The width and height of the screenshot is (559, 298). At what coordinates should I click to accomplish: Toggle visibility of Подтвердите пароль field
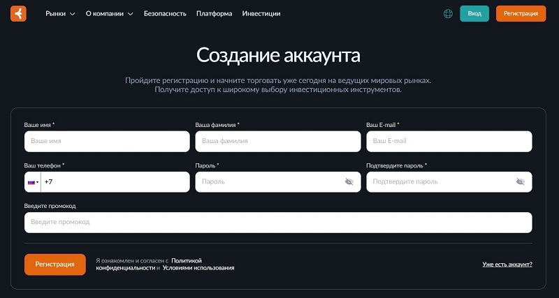(x=520, y=181)
